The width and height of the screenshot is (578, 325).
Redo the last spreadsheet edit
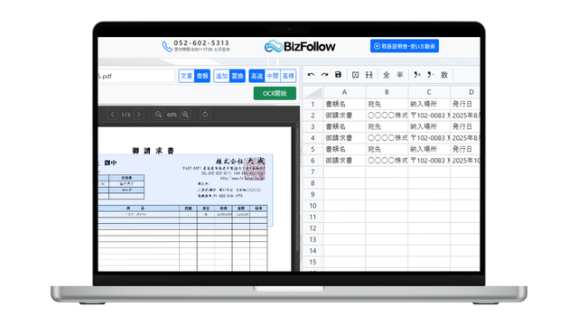[324, 75]
